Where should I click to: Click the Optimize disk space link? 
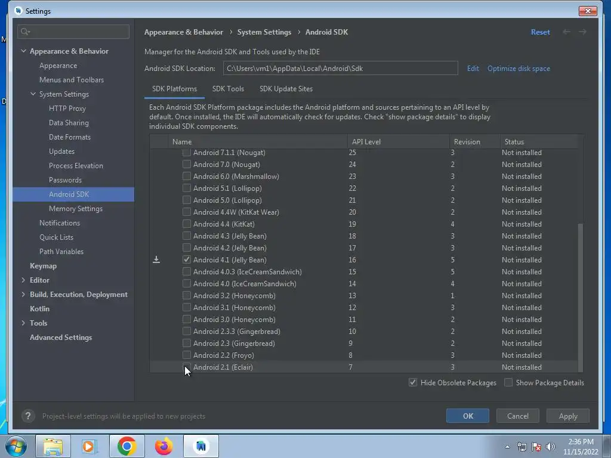[519, 68]
